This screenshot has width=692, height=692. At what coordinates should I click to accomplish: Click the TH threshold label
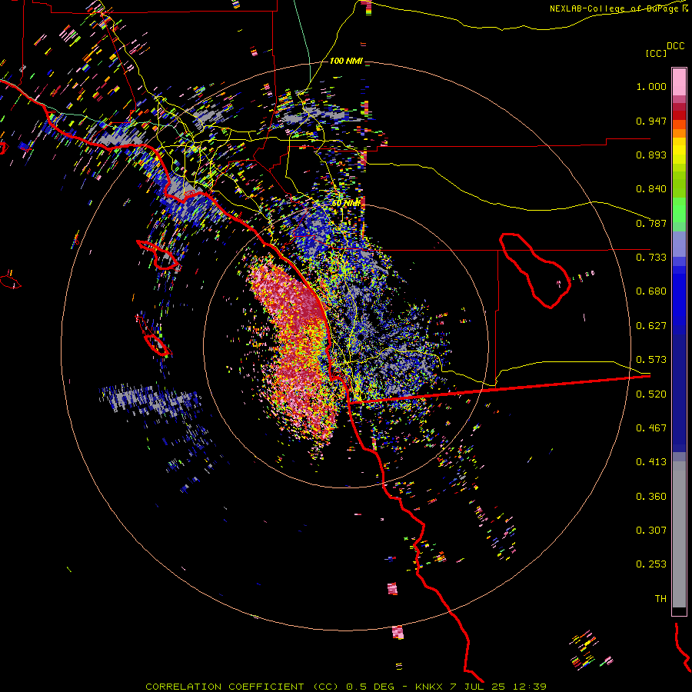660,599
